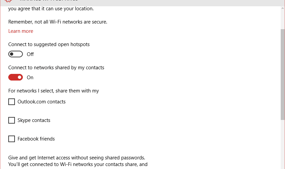Screen dimensions: 285x169
Task: Check the Facebook friends checkbox
Action: pyautogui.click(x=12, y=139)
